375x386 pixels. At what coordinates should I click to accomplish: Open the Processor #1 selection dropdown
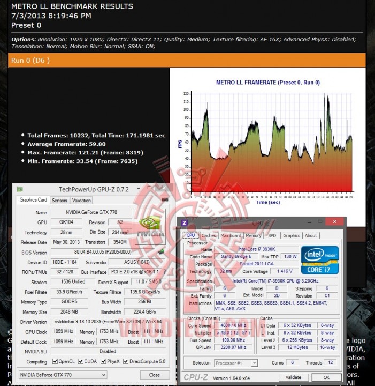236,363
